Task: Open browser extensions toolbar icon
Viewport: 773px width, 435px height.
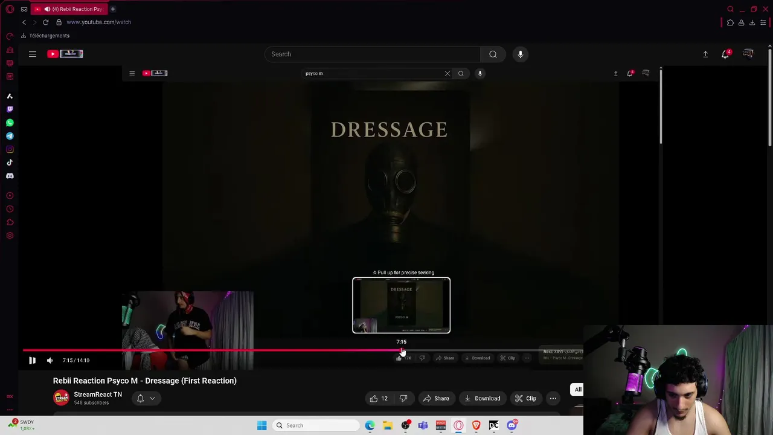Action: click(x=730, y=23)
